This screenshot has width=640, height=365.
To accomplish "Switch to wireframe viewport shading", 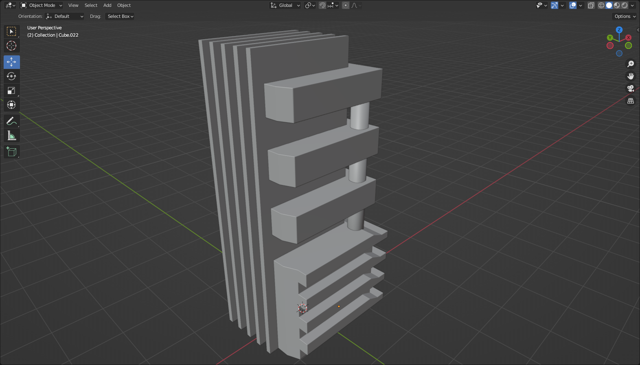I will [601, 5].
